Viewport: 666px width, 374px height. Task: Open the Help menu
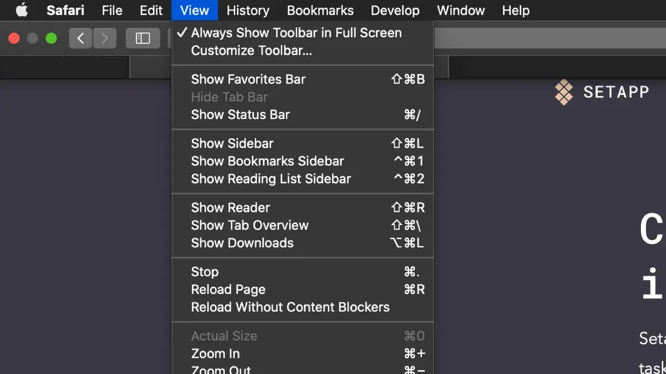[516, 10]
